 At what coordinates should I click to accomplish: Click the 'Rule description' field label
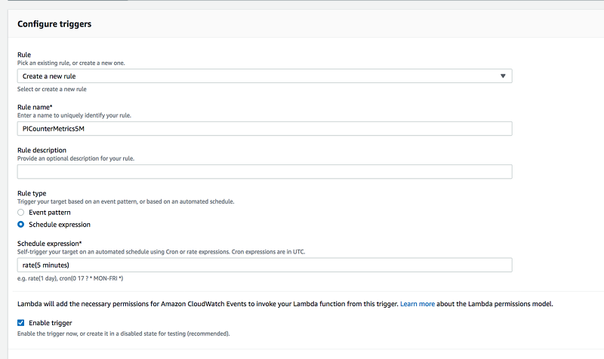point(42,150)
